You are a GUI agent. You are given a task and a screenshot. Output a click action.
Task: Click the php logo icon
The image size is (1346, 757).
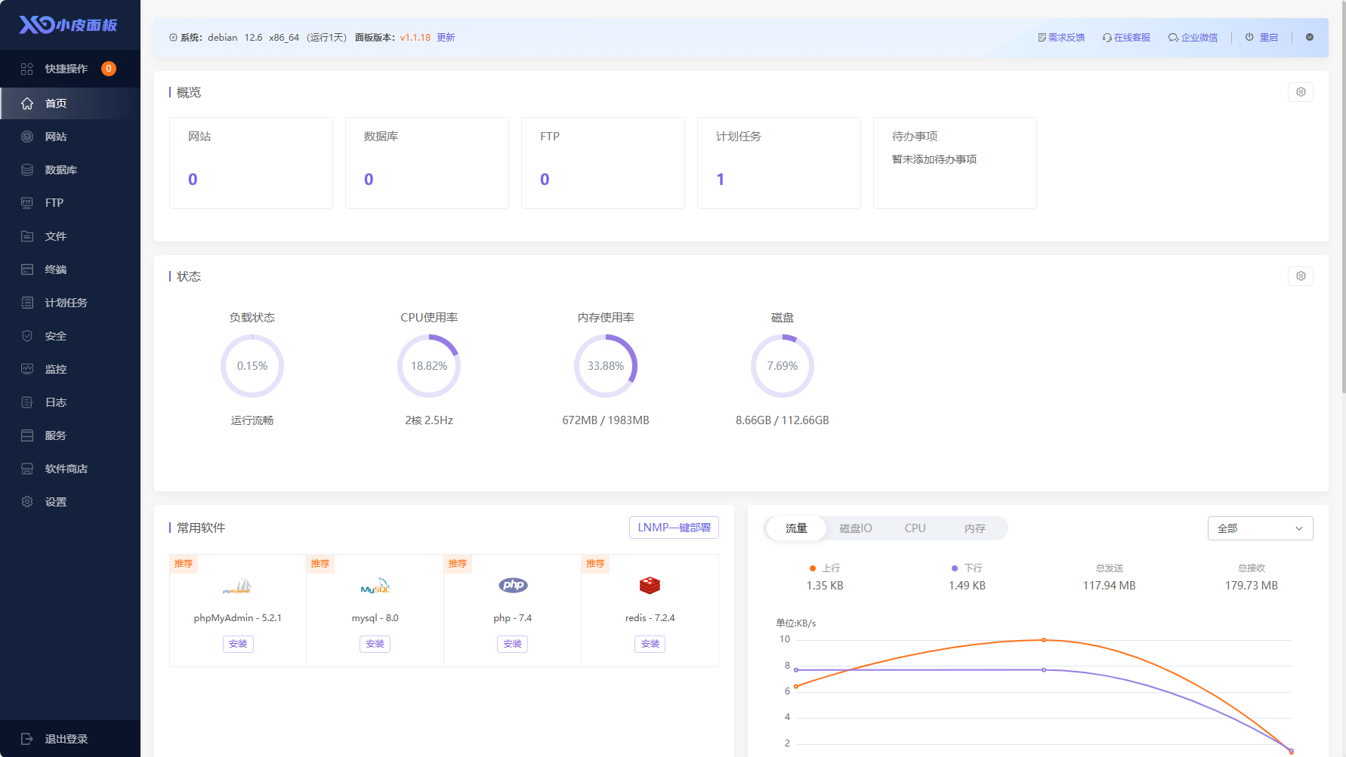coord(513,585)
